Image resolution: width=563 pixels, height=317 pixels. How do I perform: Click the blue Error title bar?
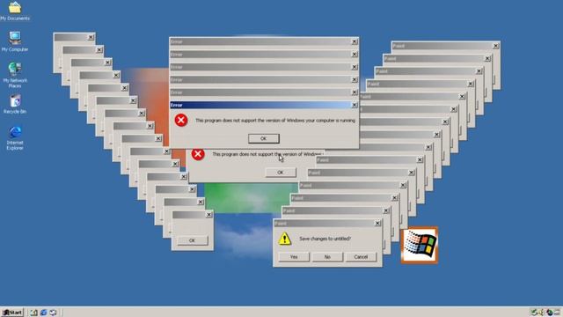click(264, 105)
